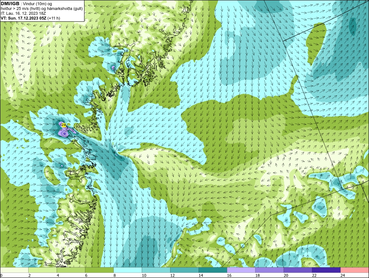The image size is (369, 278).
Task: Click the 'hviður > 25 m/s' legend line
Action: [42, 8]
